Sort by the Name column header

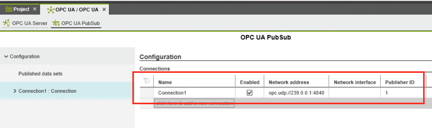[x=194, y=82]
